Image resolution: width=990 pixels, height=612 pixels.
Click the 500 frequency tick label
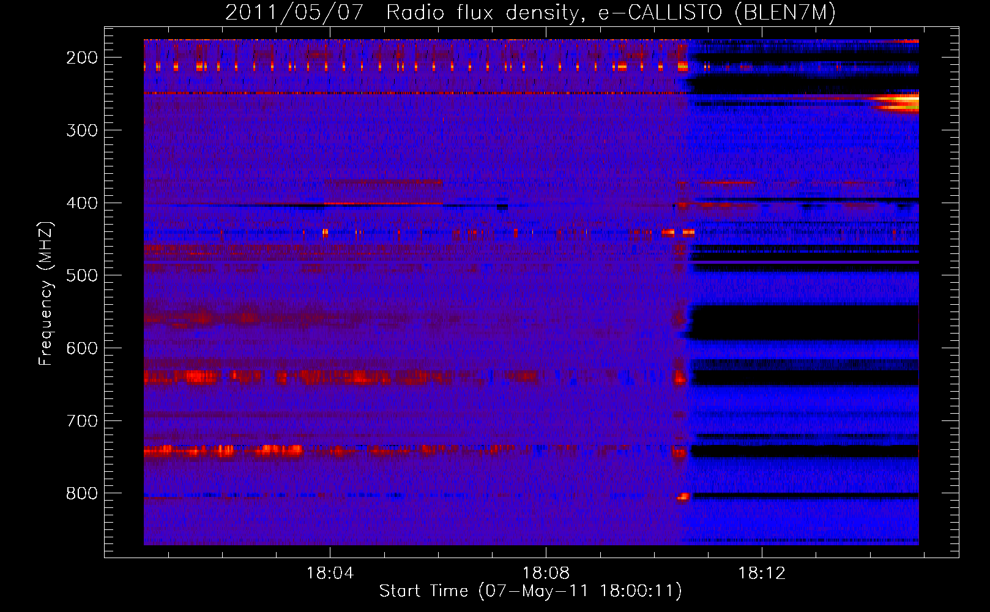pos(82,275)
